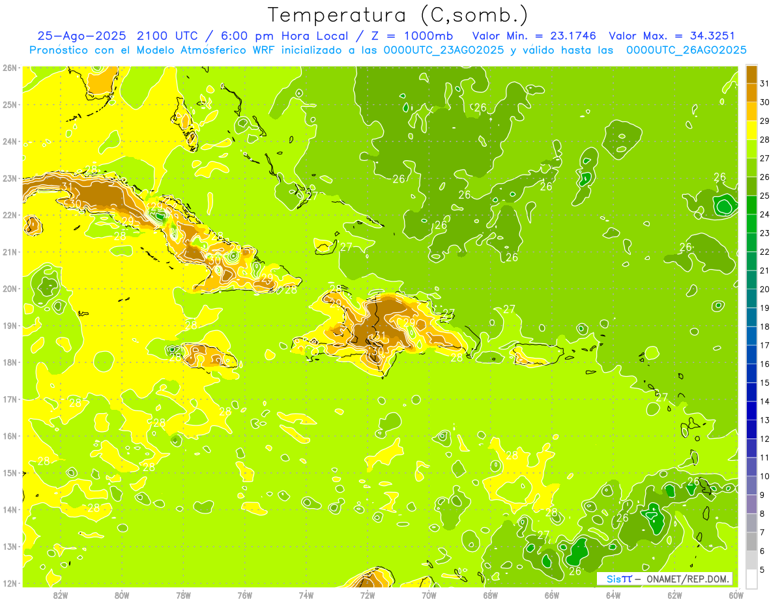Click the lime swatch between 27 and 28

pos(751,149)
